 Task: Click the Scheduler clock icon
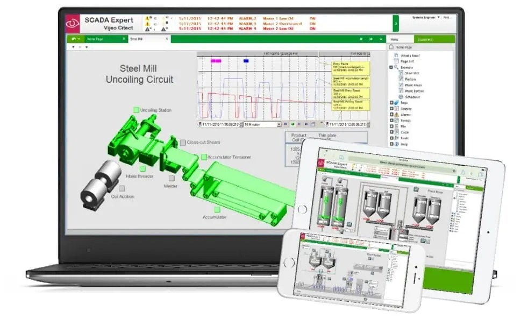[401, 97]
